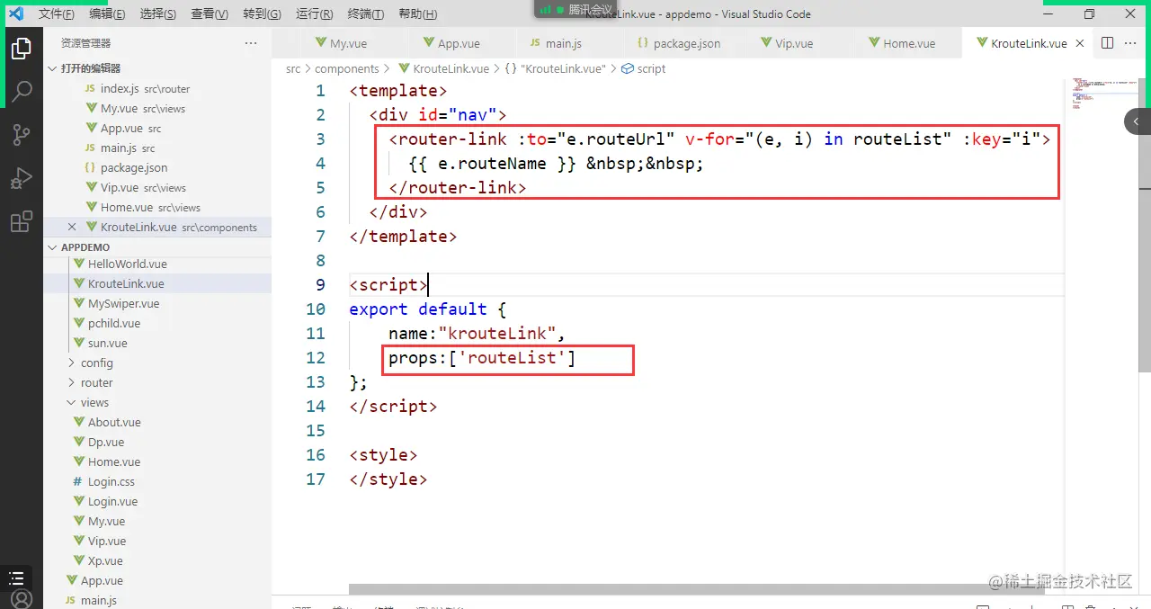Click the side collapse arrow handle
Viewport: 1151px width, 609px height.
click(1137, 121)
